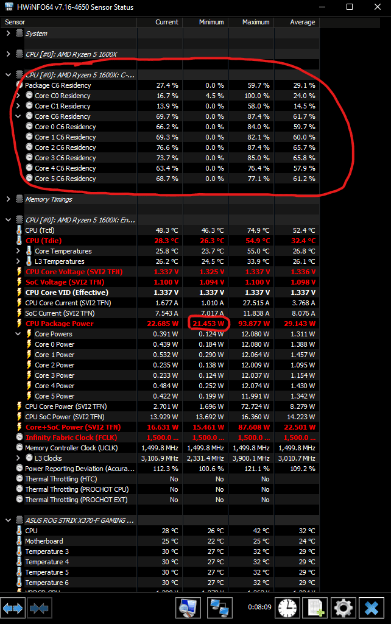The width and height of the screenshot is (391, 624).
Task: Collapse Core C6 Residency row
Action: (x=18, y=116)
